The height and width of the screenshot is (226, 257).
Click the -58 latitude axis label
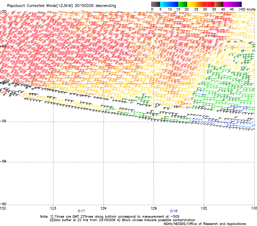(3, 161)
